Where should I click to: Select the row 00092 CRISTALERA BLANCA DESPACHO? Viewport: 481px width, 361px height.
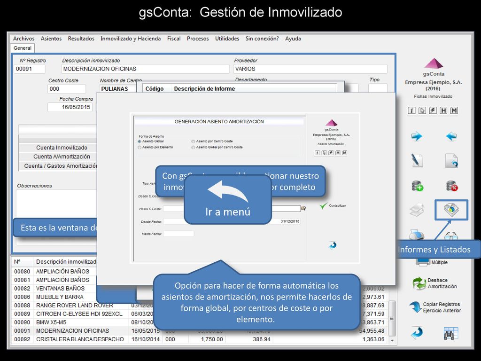coord(199,339)
